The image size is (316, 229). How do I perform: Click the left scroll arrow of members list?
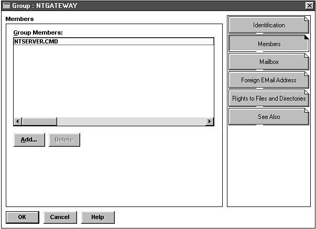(x=18, y=122)
